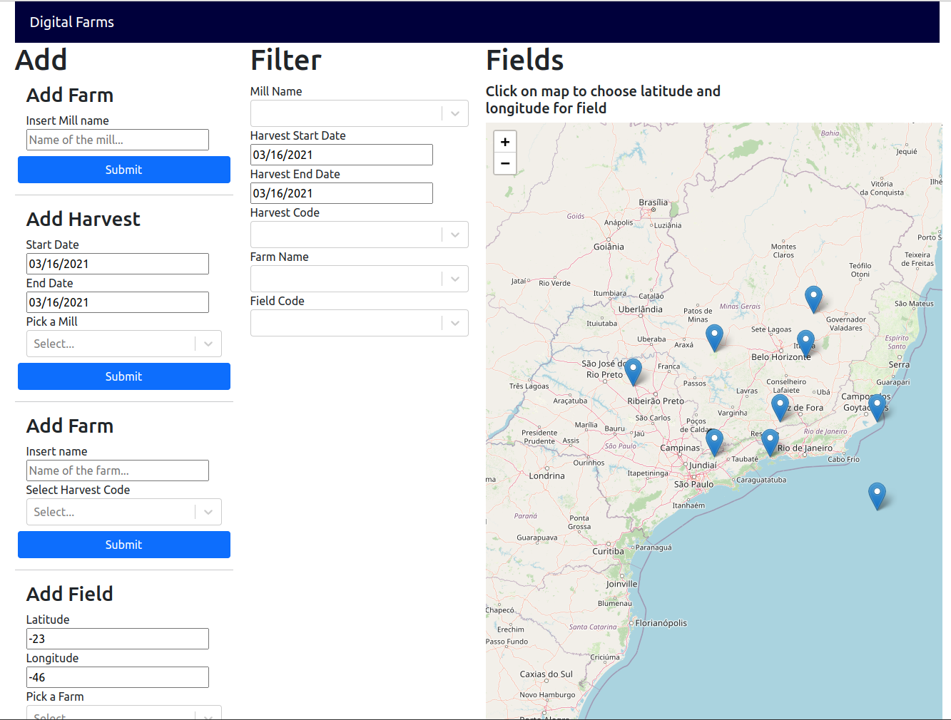
Task: Click the map marker in the ocean
Action: (877, 496)
